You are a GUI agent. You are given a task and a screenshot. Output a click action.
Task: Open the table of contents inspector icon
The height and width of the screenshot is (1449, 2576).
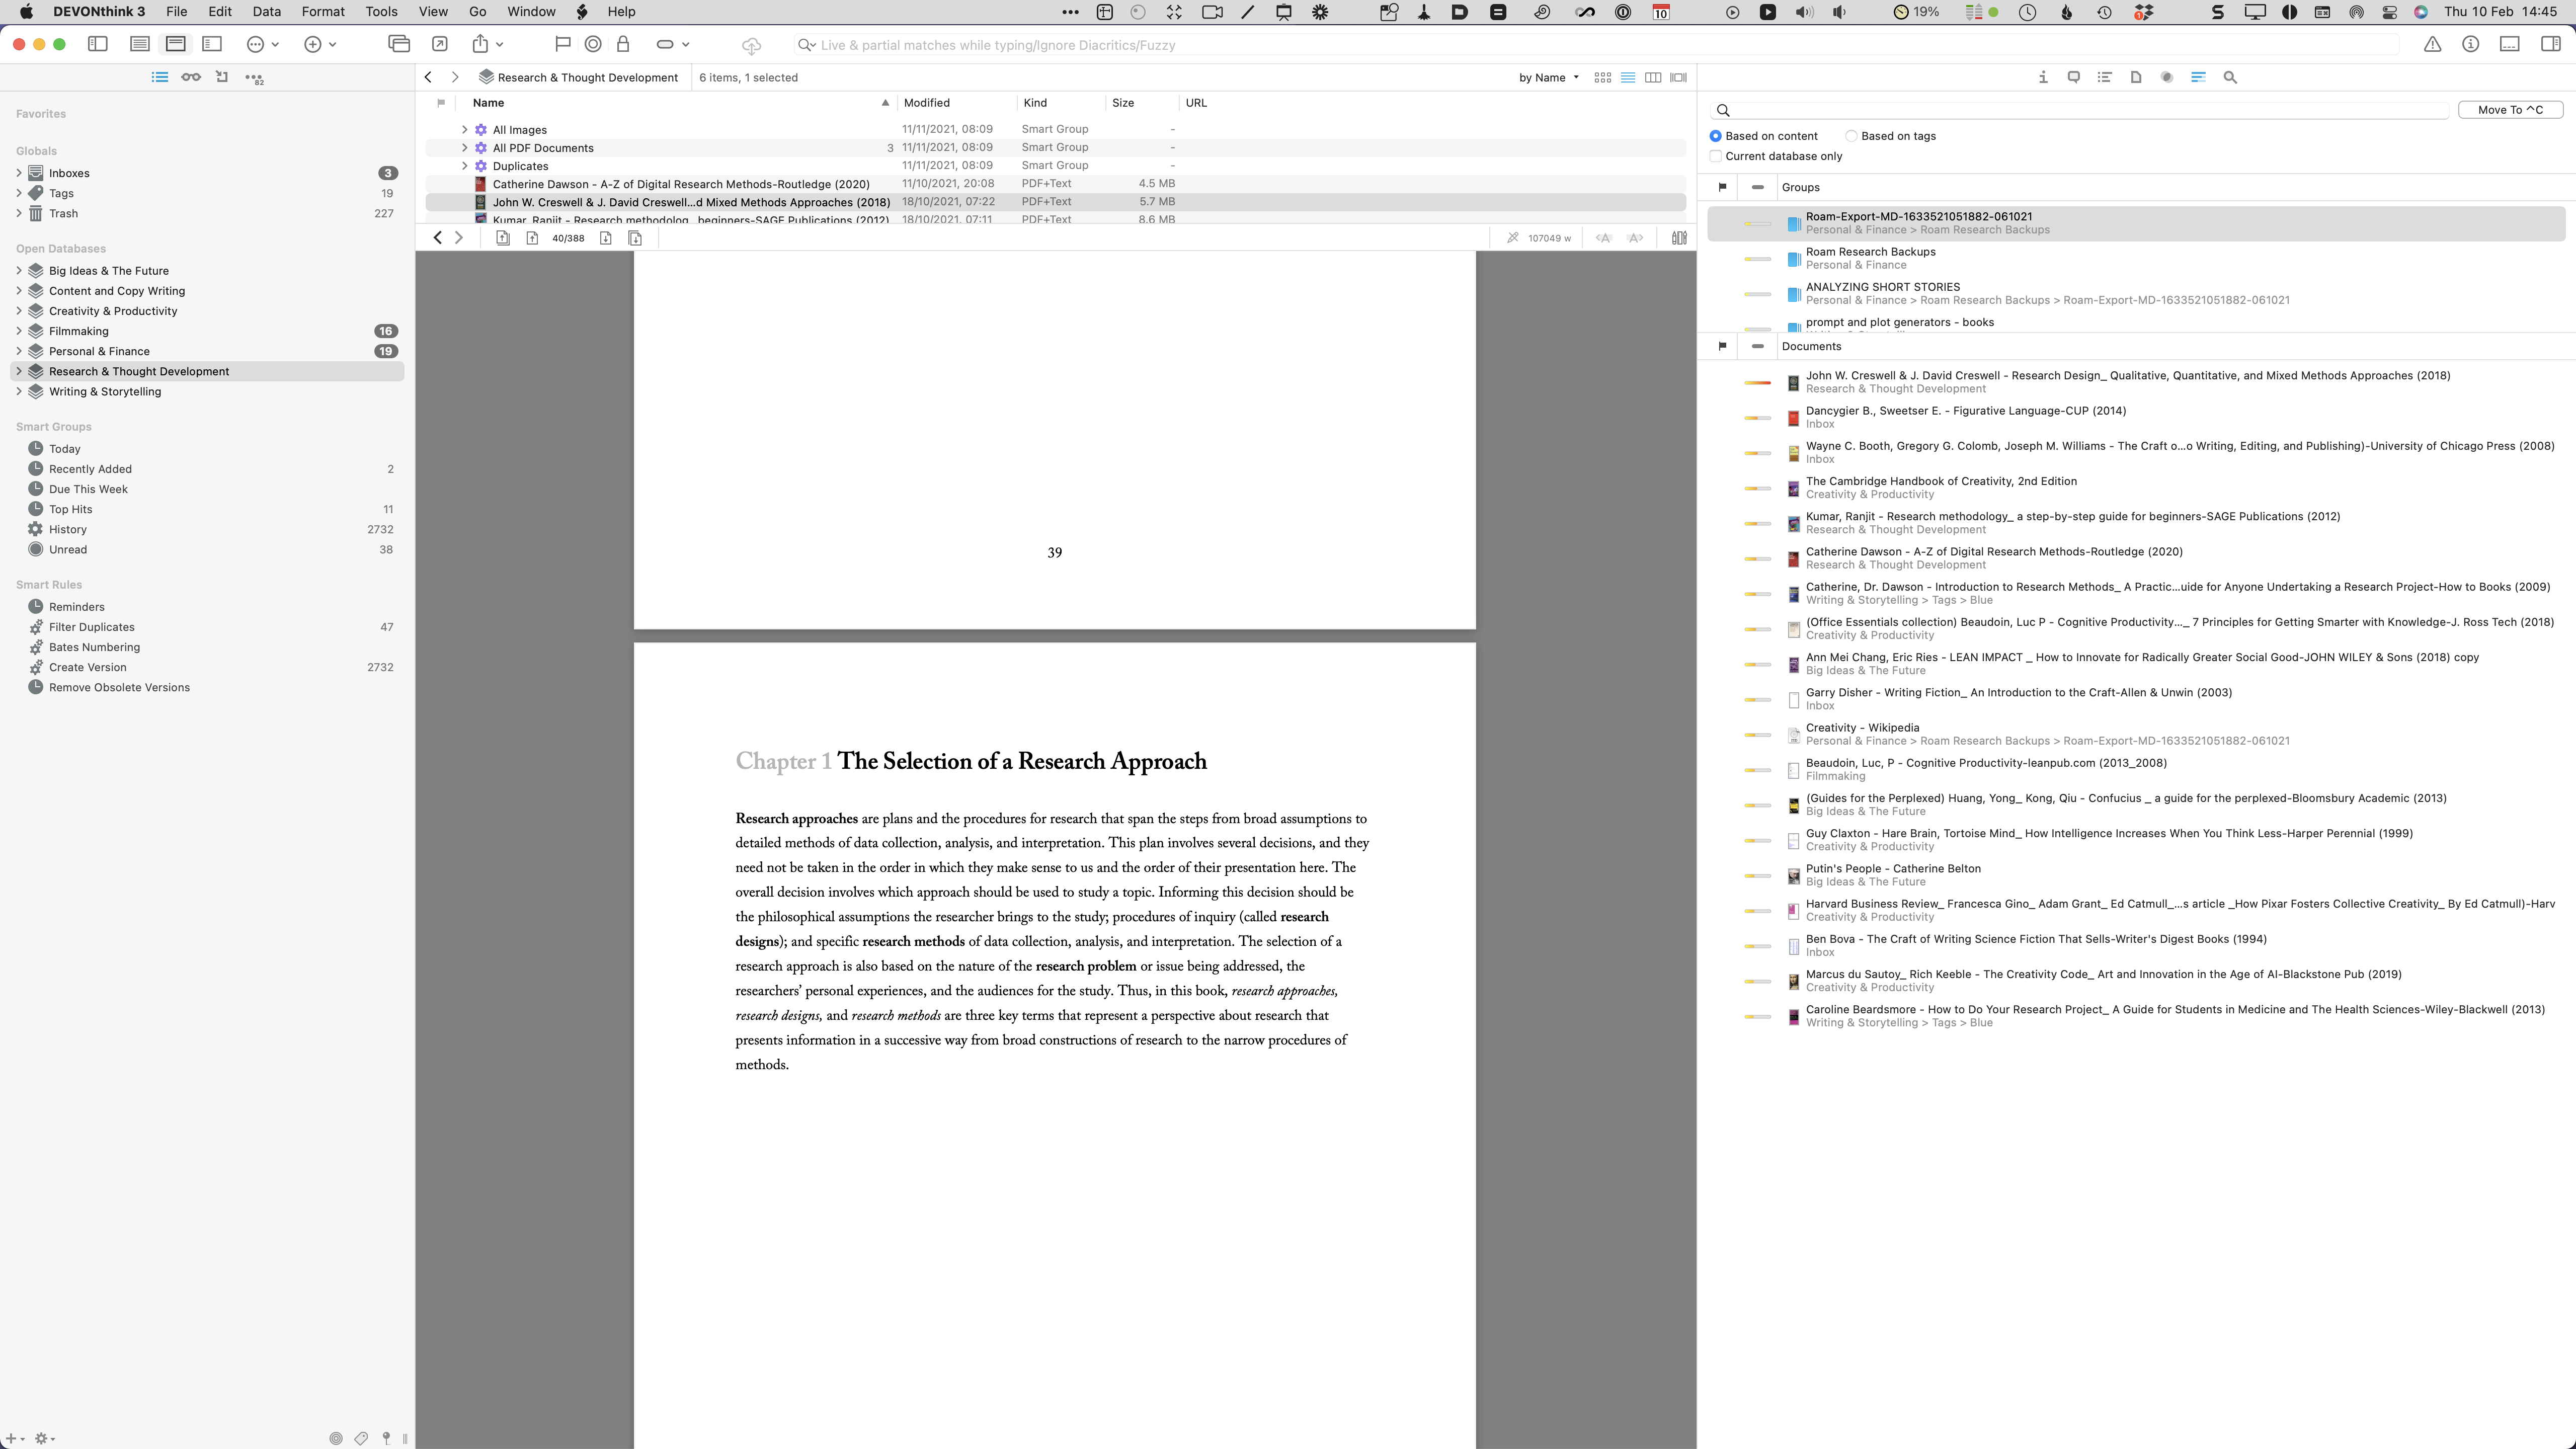[x=2104, y=77]
